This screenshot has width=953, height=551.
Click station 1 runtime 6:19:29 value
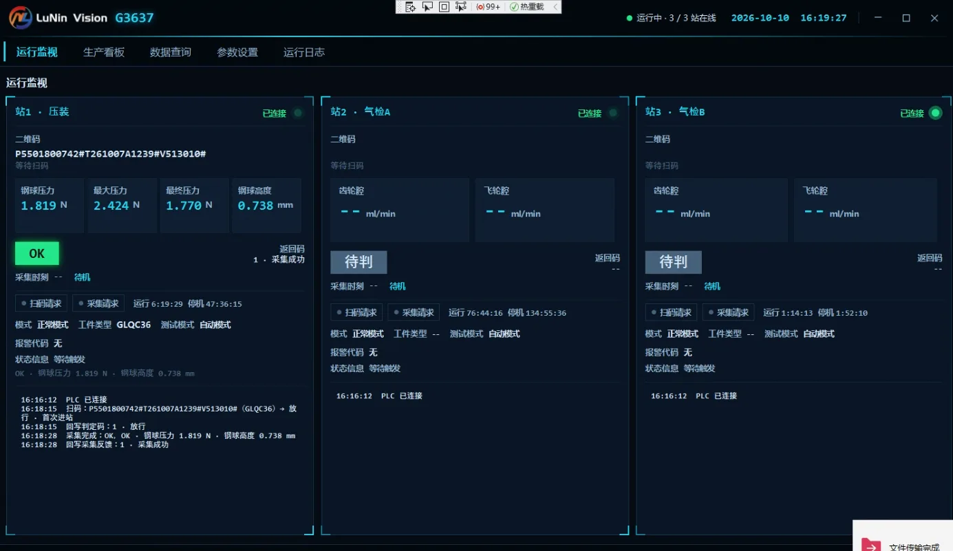tap(167, 304)
